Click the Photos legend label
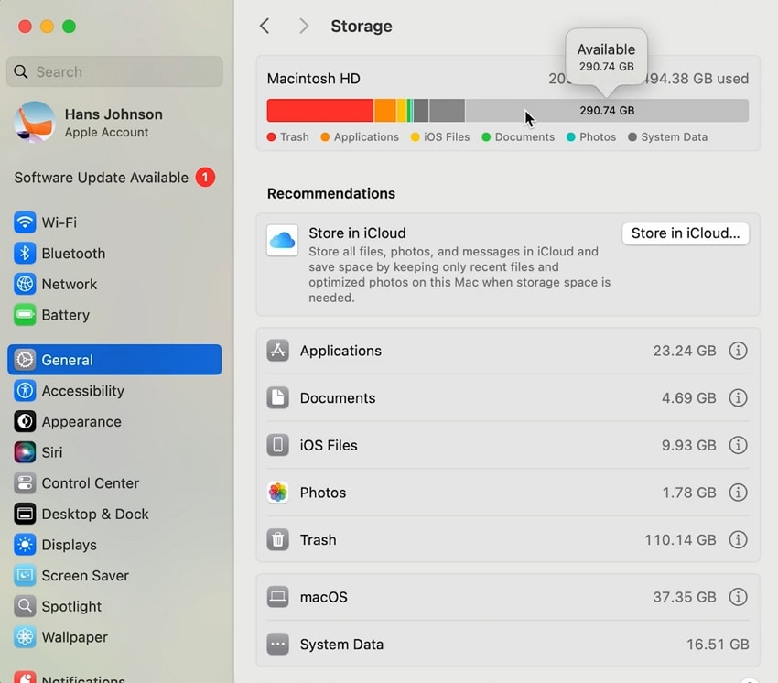 (x=598, y=137)
